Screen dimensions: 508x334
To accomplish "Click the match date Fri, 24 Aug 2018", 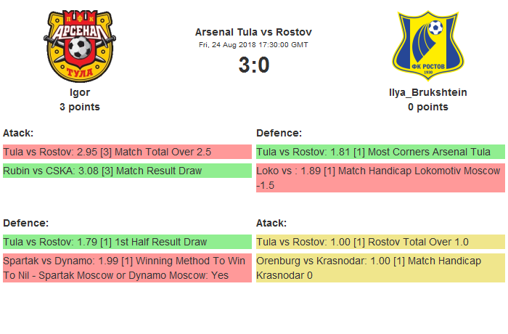I will pos(253,45).
